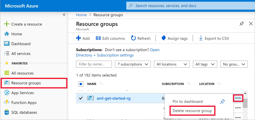Open Directory + Subscription settings link
Viewport: 255px width, 120px height.
coord(105,55)
